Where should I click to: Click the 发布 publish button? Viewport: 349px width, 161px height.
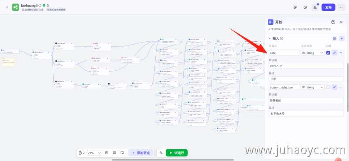(328, 7)
